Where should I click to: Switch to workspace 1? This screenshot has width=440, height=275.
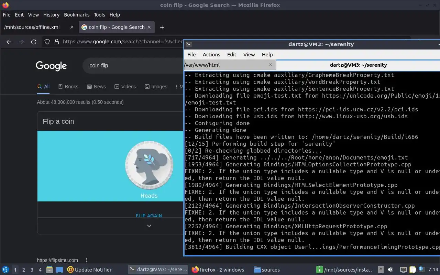click(15, 270)
